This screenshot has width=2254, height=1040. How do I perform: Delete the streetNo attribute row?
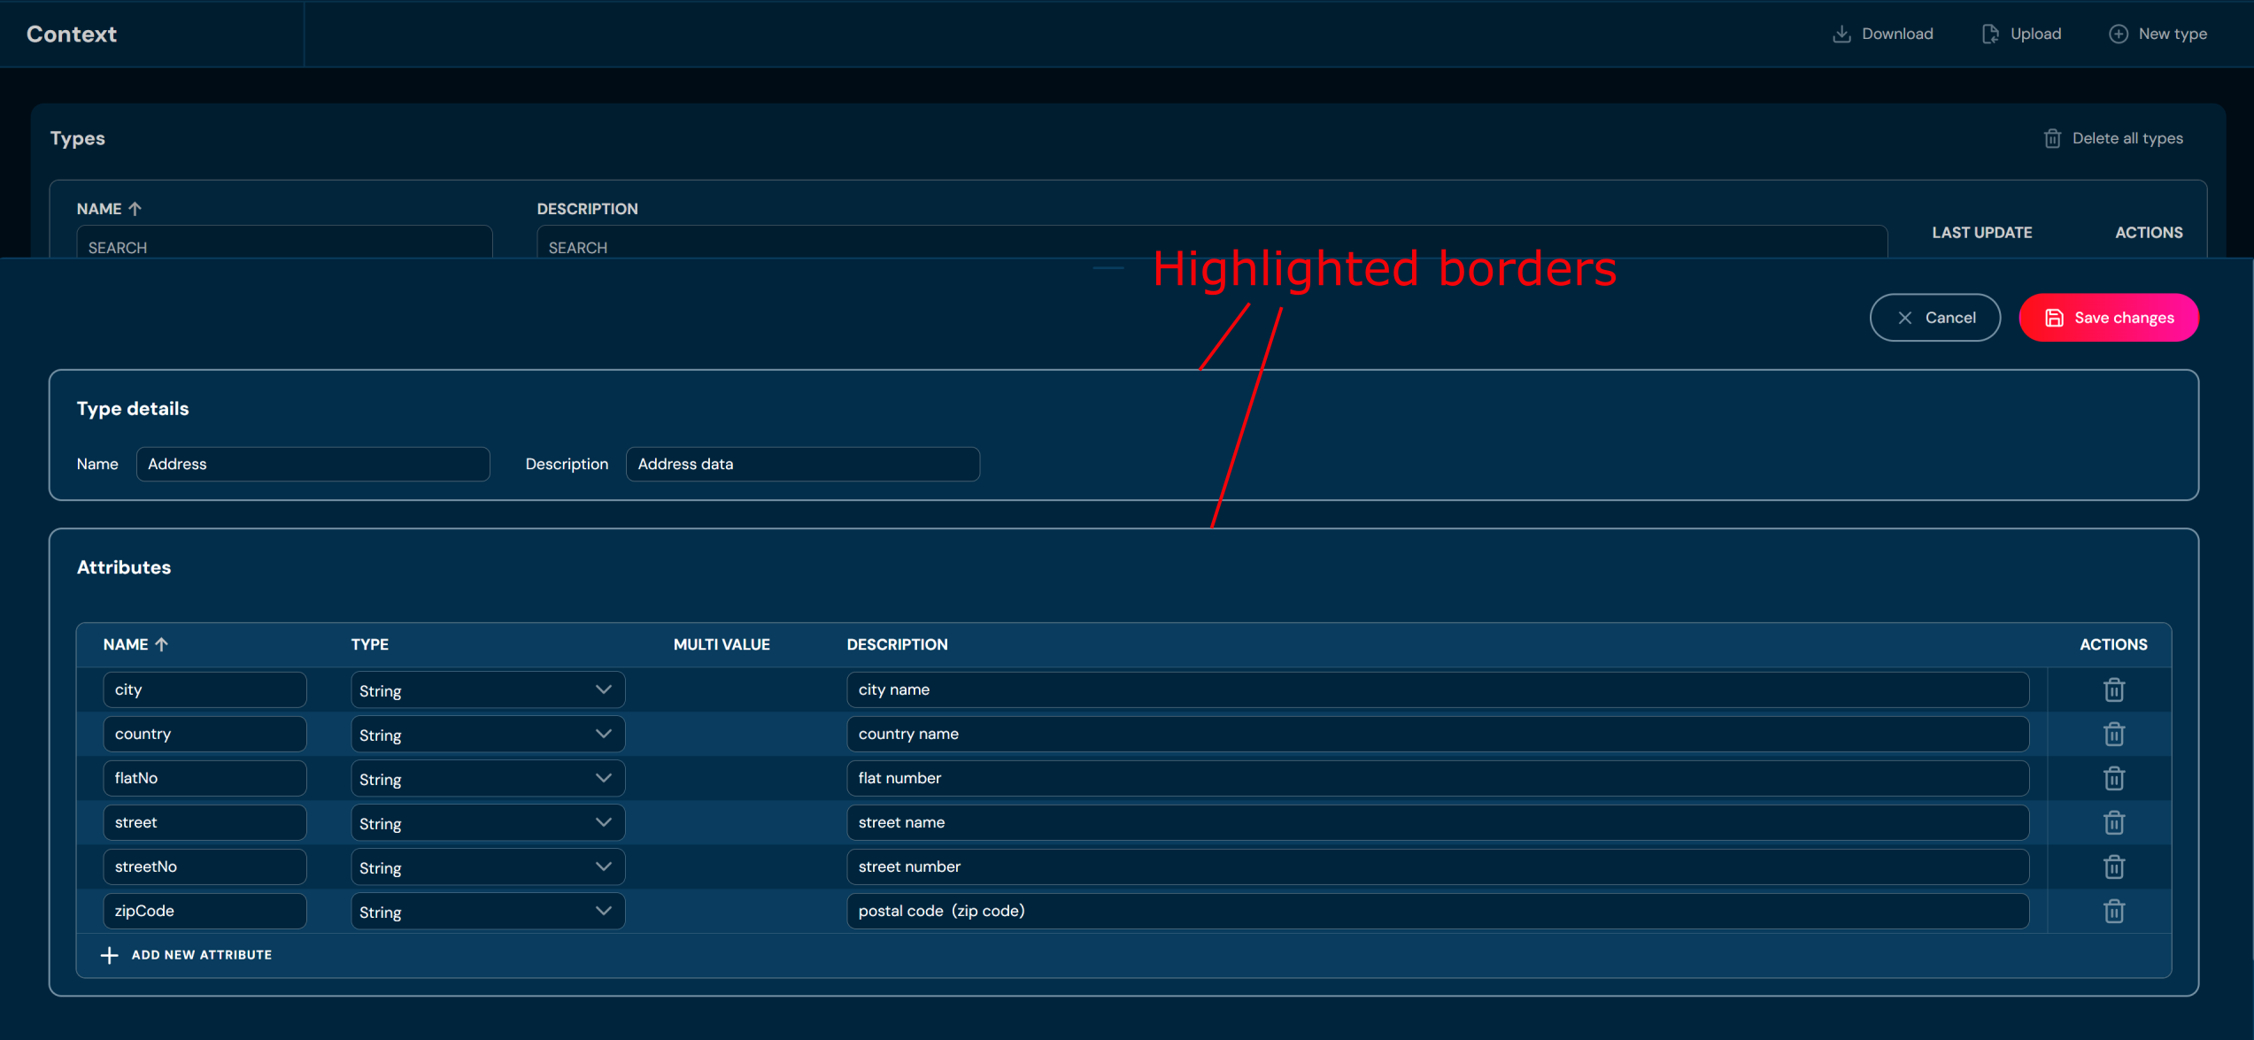pos(2113,867)
